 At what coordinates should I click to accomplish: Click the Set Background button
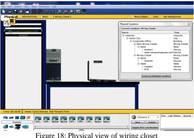pyautogui.click(x=172, y=17)
